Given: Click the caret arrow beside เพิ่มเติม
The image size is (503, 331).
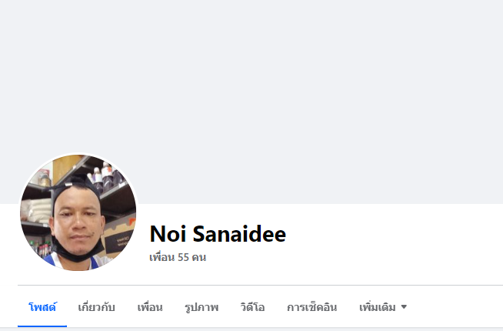Looking at the screenshot, I should pos(405,307).
